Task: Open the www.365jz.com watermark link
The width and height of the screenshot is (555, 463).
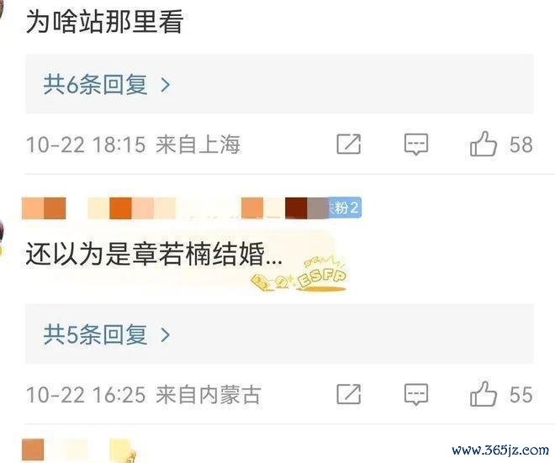Action: 500,450
